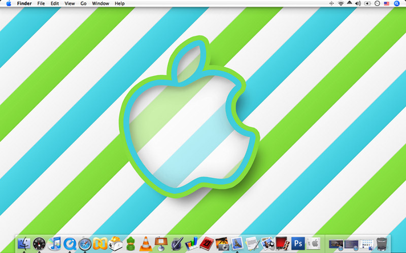Launch Numbers bar chart icon
This screenshot has width=406, height=253.
point(191,244)
